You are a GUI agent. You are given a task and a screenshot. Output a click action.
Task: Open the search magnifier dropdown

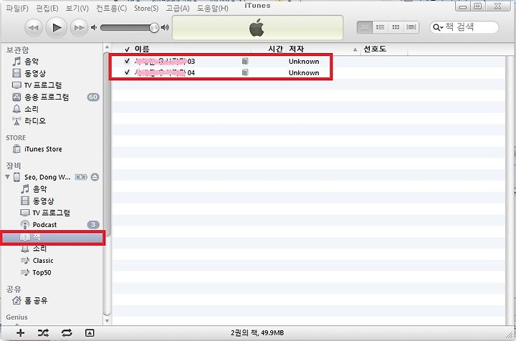[x=438, y=27]
